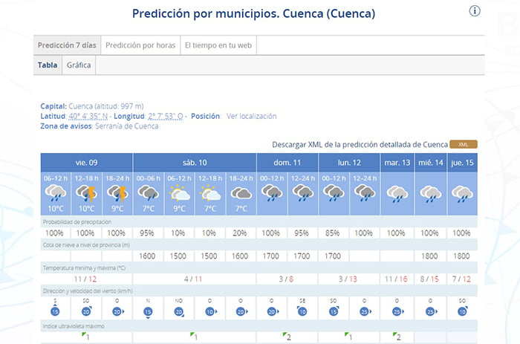This screenshot has width=520, height=344.
Task: Click the partly sunny icon for Saturday 06–12 h
Action: pyautogui.click(x=179, y=193)
